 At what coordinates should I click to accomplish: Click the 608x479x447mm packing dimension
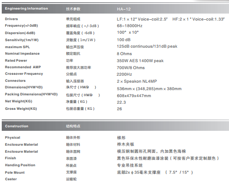[x=134, y=96]
